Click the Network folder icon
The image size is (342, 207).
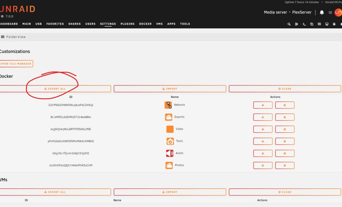click(168, 105)
